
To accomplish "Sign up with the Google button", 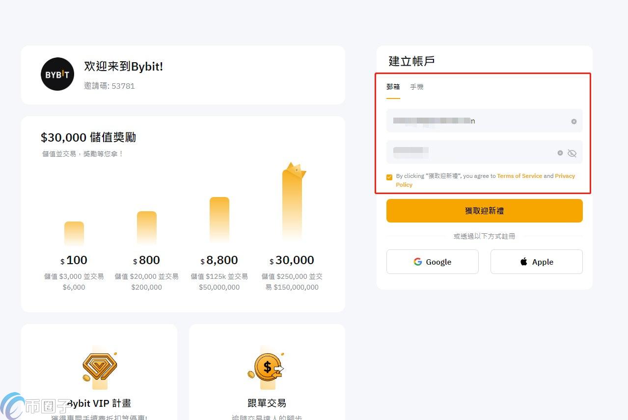I will 432,262.
